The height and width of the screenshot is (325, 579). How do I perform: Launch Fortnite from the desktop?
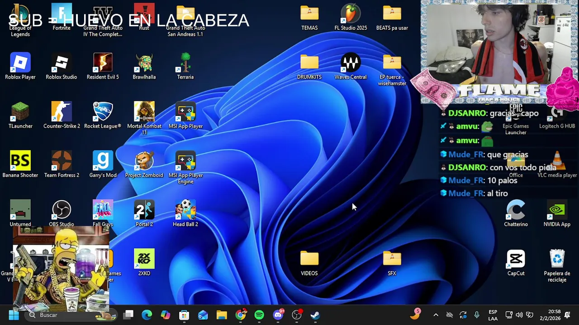62,17
